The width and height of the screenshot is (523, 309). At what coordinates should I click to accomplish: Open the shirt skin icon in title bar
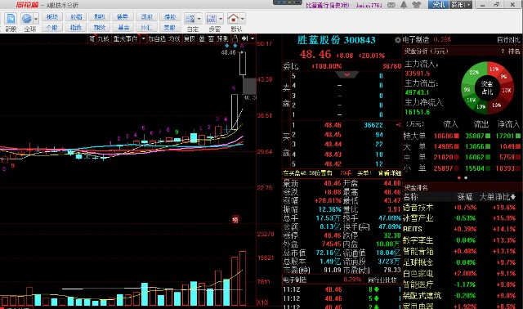(x=416, y=5)
